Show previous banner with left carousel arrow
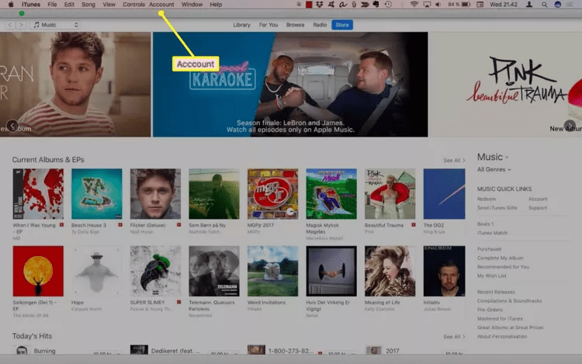Screen dimensions: 582x364 click(12, 126)
